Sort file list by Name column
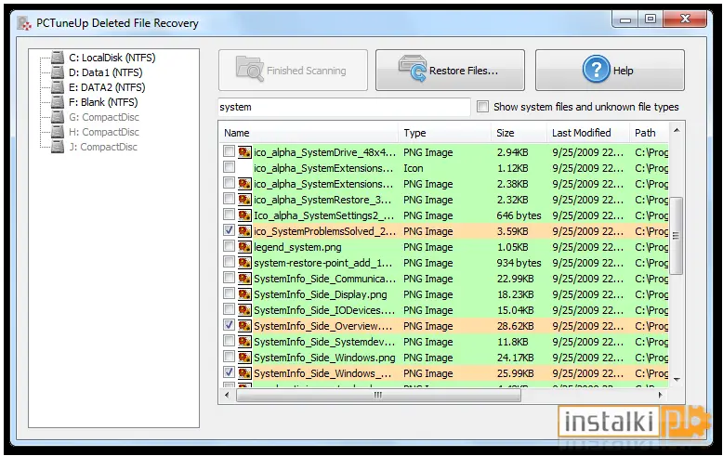723x456 pixels. 308,133
